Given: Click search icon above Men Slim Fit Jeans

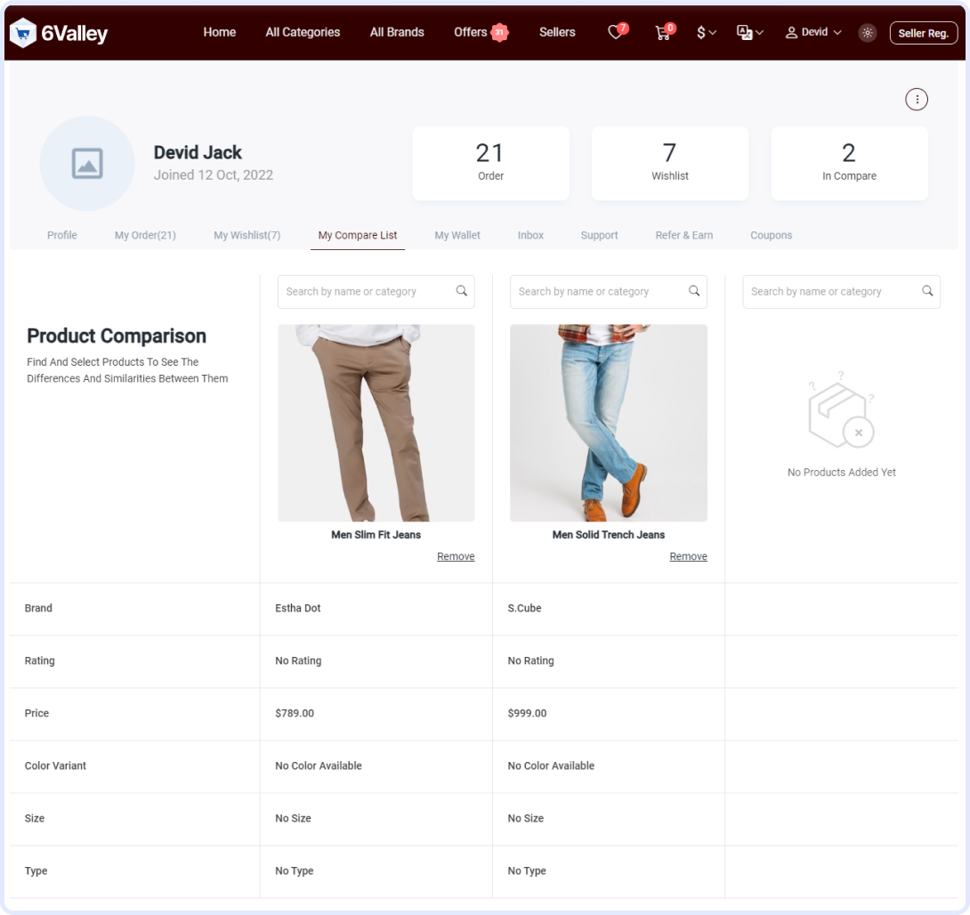Looking at the screenshot, I should point(462,291).
